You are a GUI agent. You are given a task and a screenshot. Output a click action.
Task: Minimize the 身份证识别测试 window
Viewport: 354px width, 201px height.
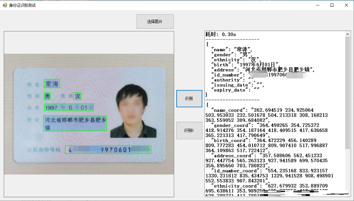(x=318, y=5)
